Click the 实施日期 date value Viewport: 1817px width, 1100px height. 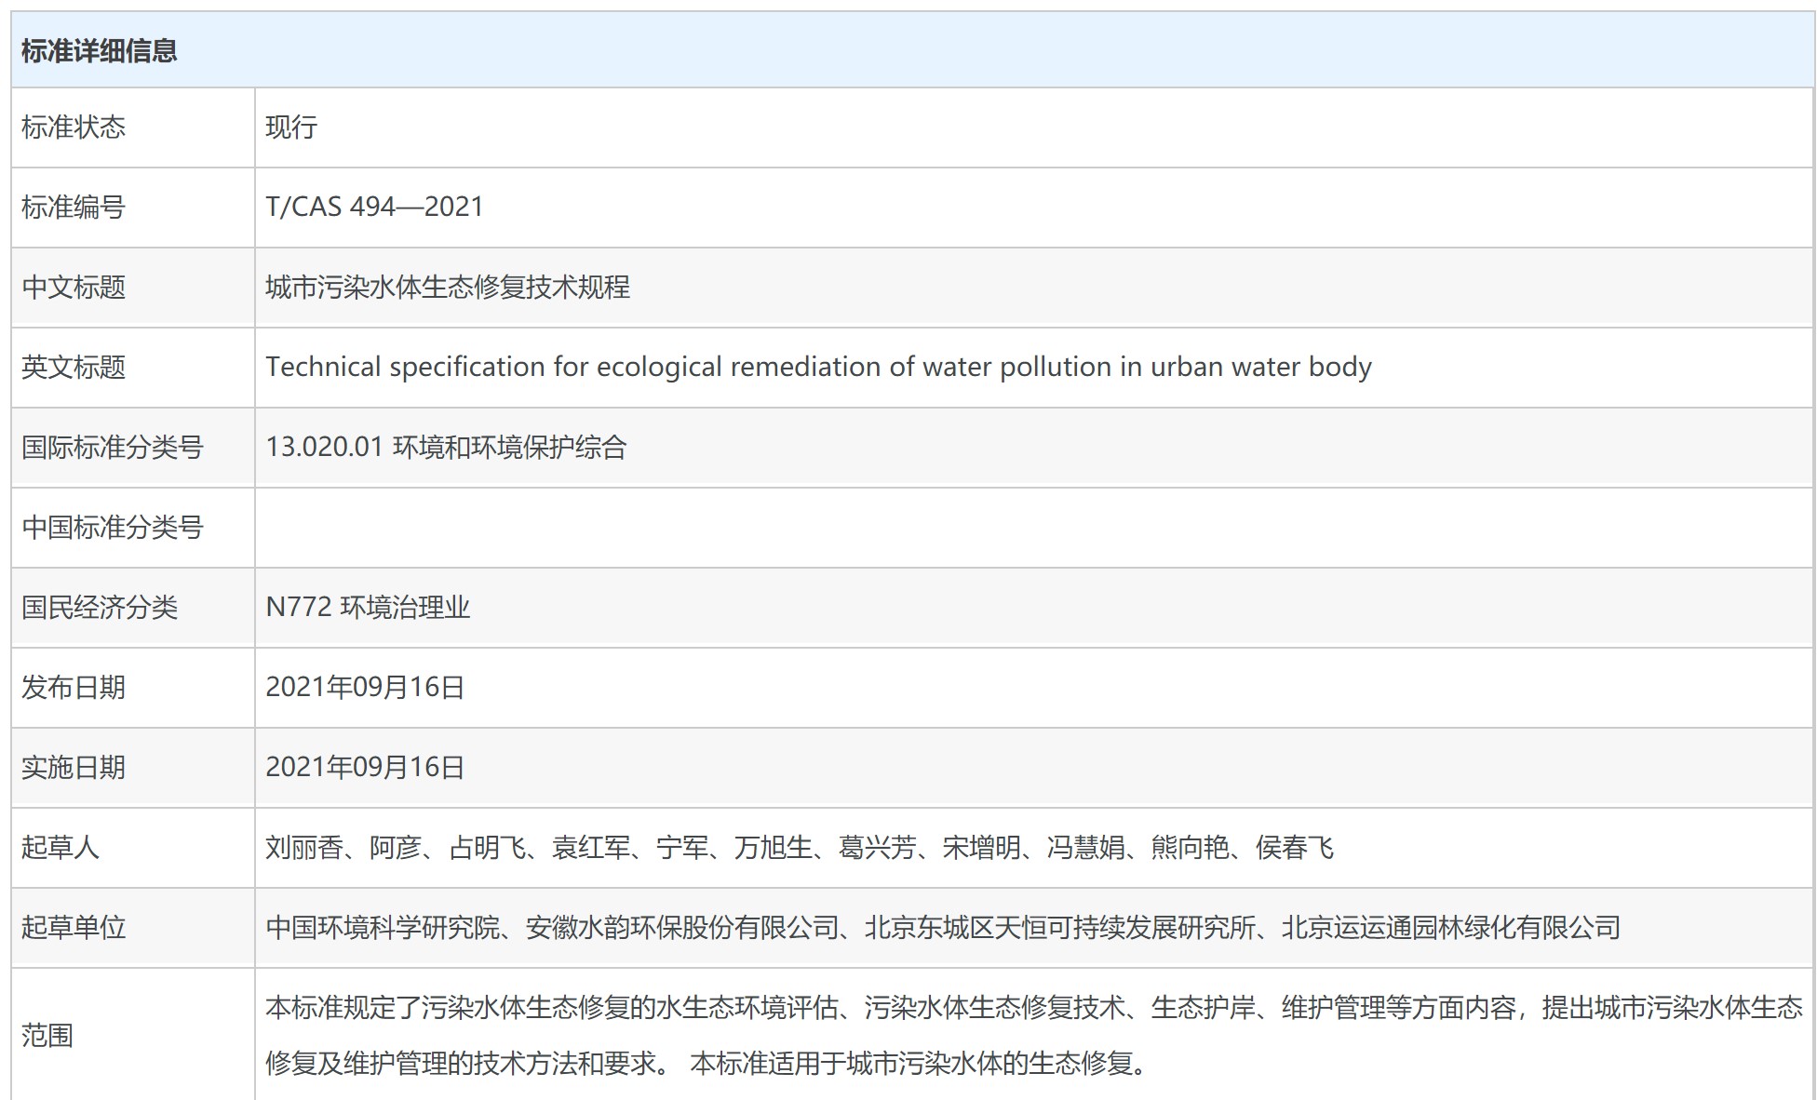[x=365, y=767]
